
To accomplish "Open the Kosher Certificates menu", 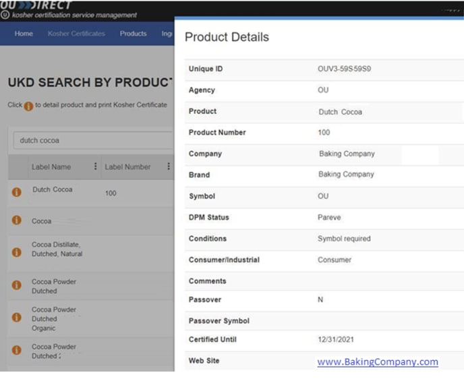I will coord(76,34).
